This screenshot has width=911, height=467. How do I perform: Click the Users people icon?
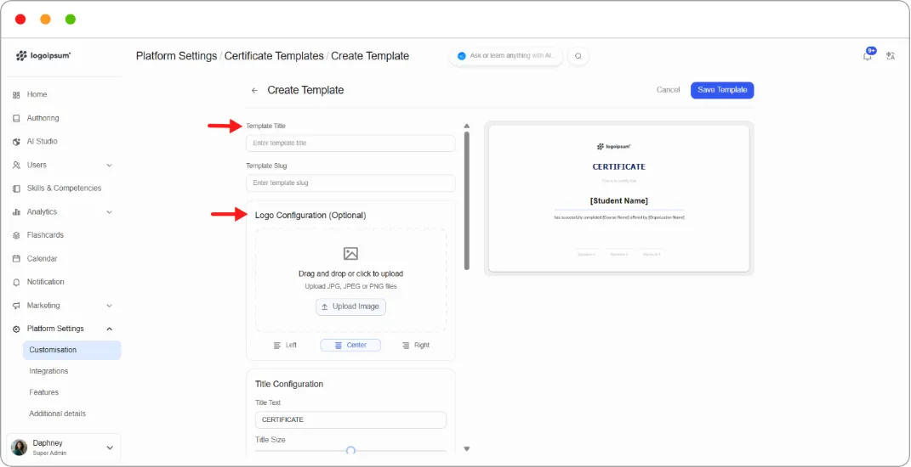pyautogui.click(x=16, y=166)
